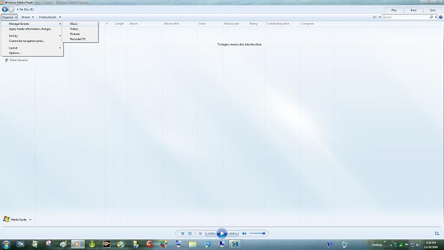Viewport: 444px width, 250px height.
Task: Click Create playlist button
Action: click(x=47, y=17)
